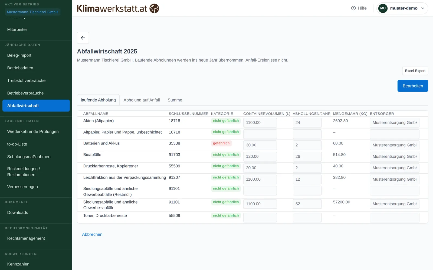Click Schlüsselnummer 91207
433x270 pixels.
tap(174, 177)
